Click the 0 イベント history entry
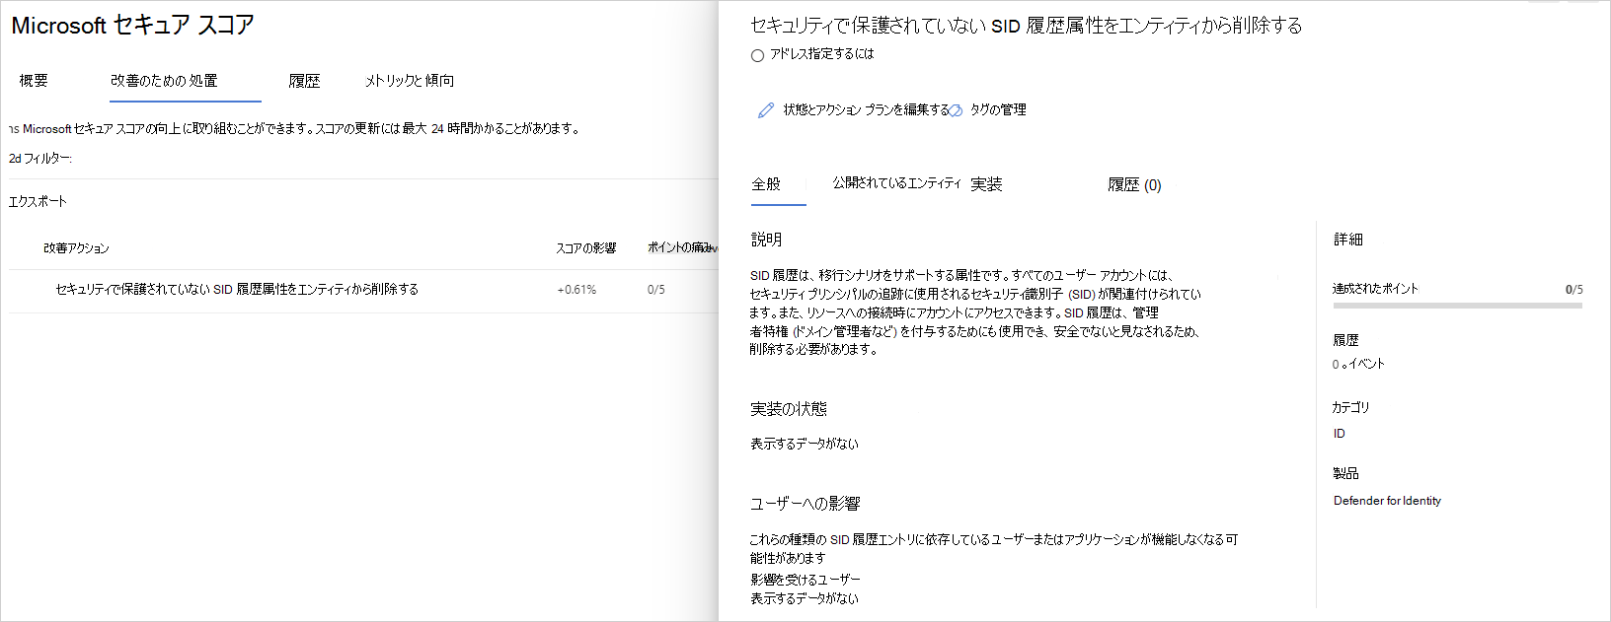The image size is (1611, 622). [1358, 365]
